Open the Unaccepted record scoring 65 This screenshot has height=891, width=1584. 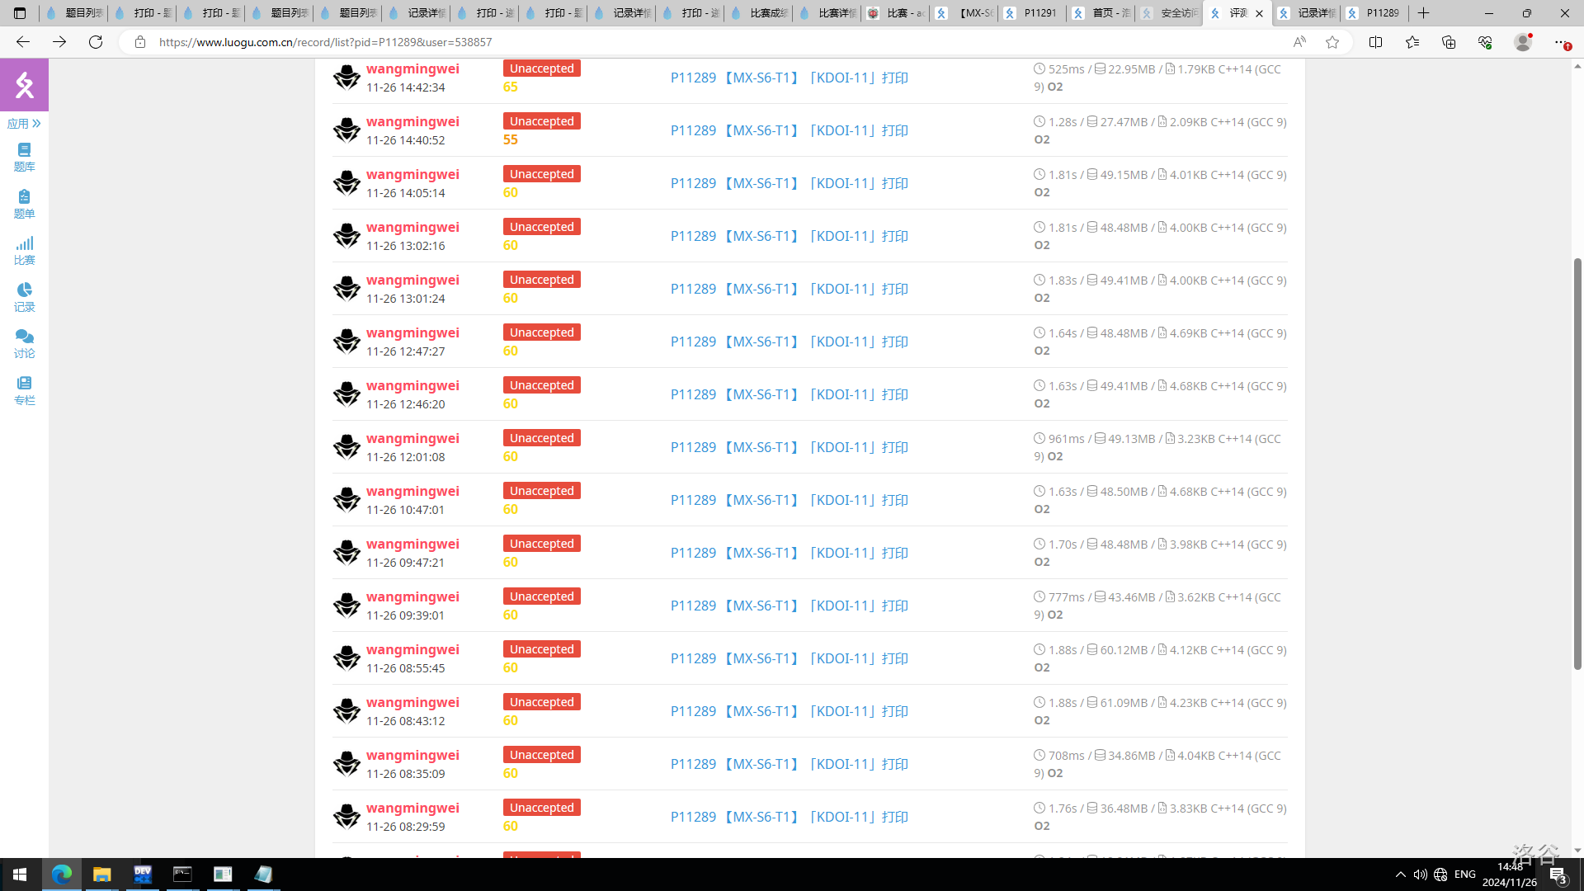coord(541,68)
